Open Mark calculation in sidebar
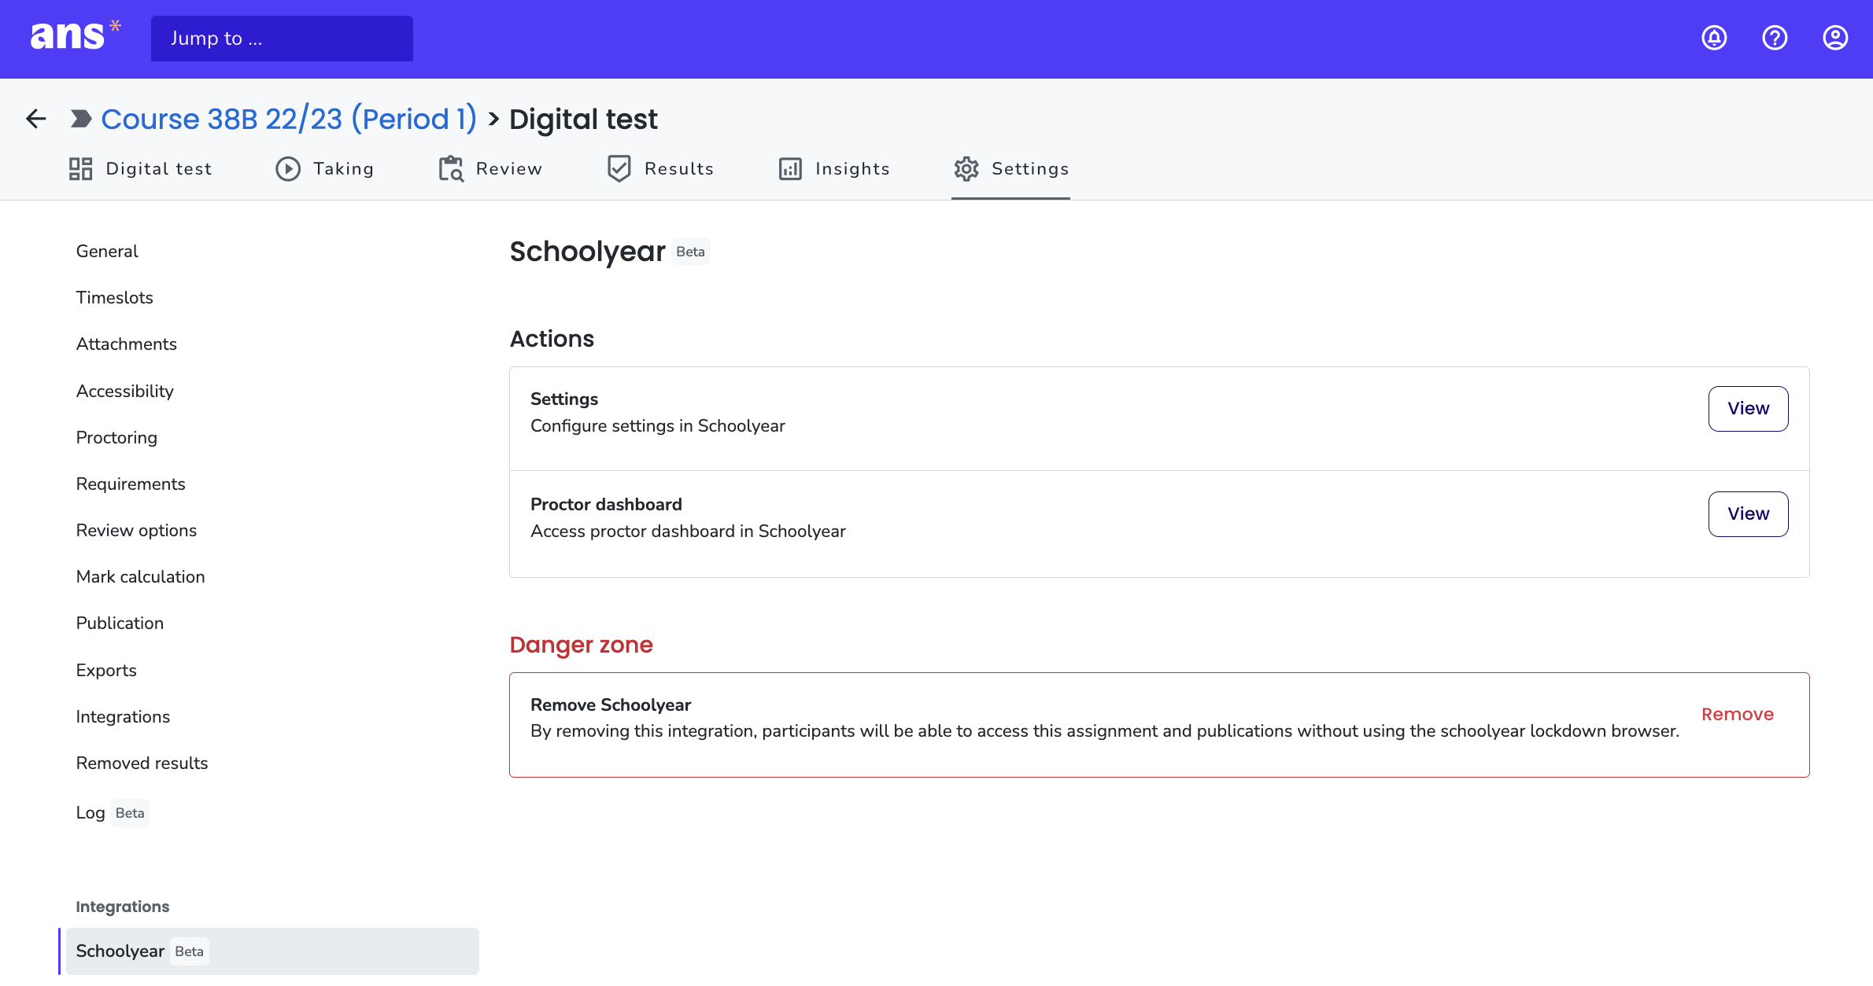The image size is (1873, 986). (140, 576)
